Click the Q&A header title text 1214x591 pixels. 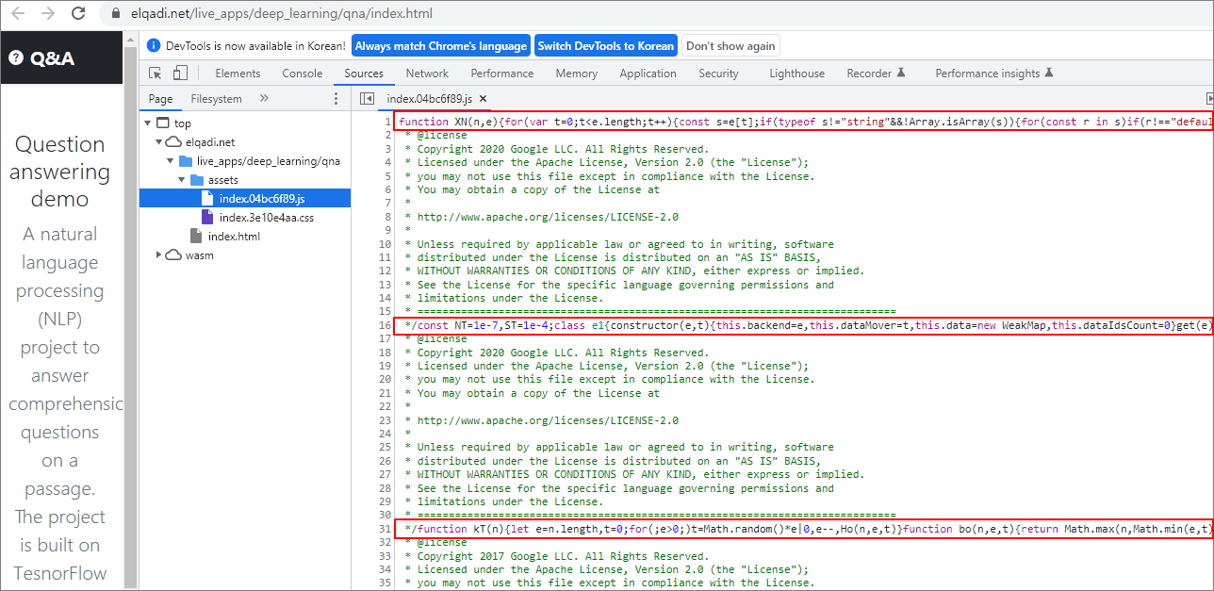(52, 57)
